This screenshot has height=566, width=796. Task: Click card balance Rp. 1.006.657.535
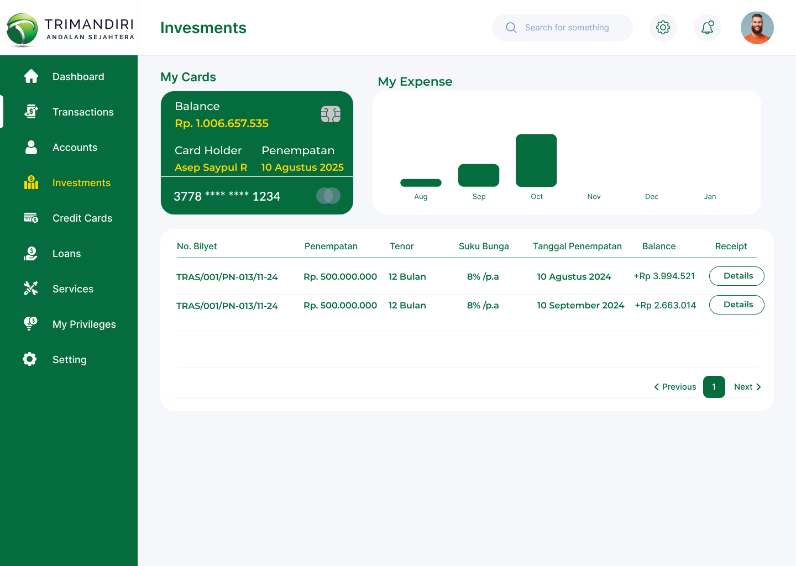click(x=222, y=123)
